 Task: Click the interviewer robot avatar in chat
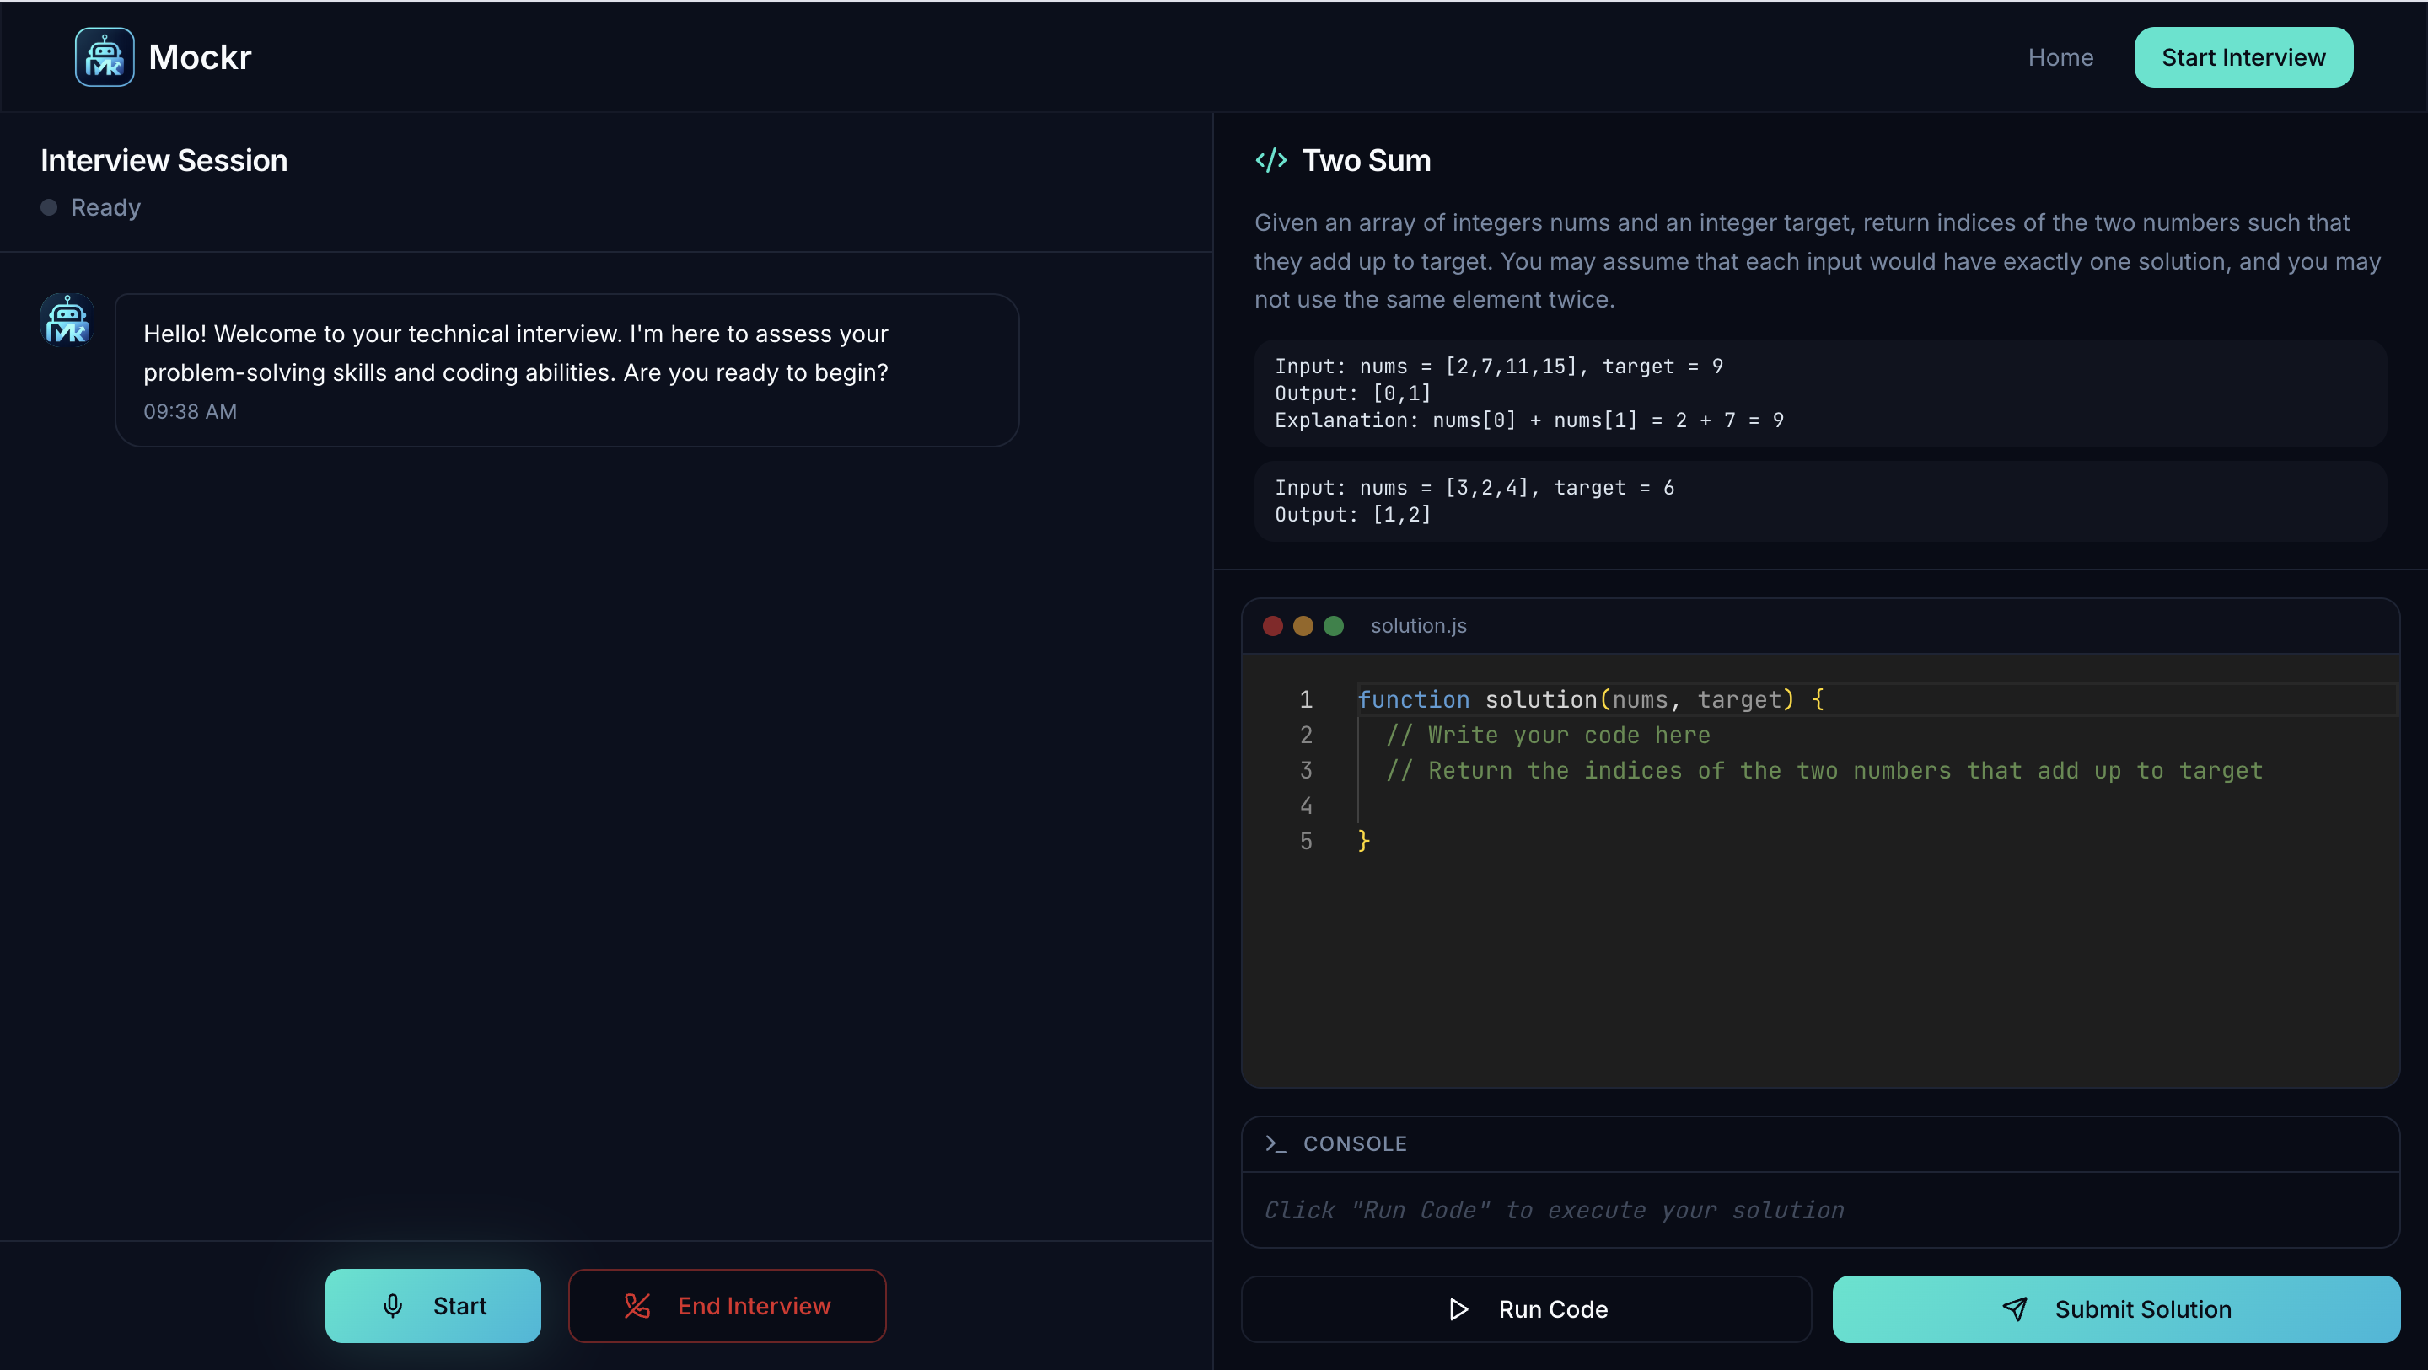pyautogui.click(x=67, y=320)
